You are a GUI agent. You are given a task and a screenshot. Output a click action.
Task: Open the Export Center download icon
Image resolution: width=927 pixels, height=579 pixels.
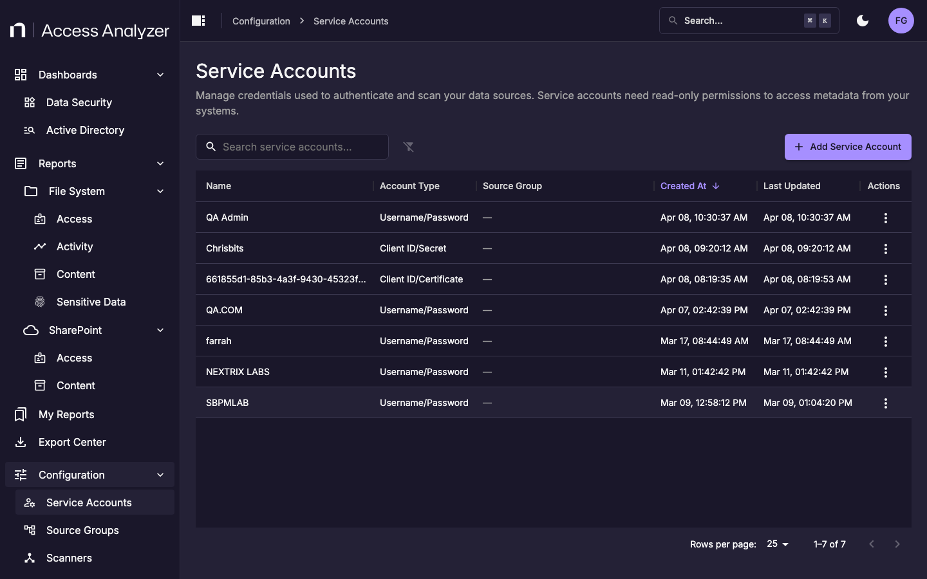click(21, 442)
